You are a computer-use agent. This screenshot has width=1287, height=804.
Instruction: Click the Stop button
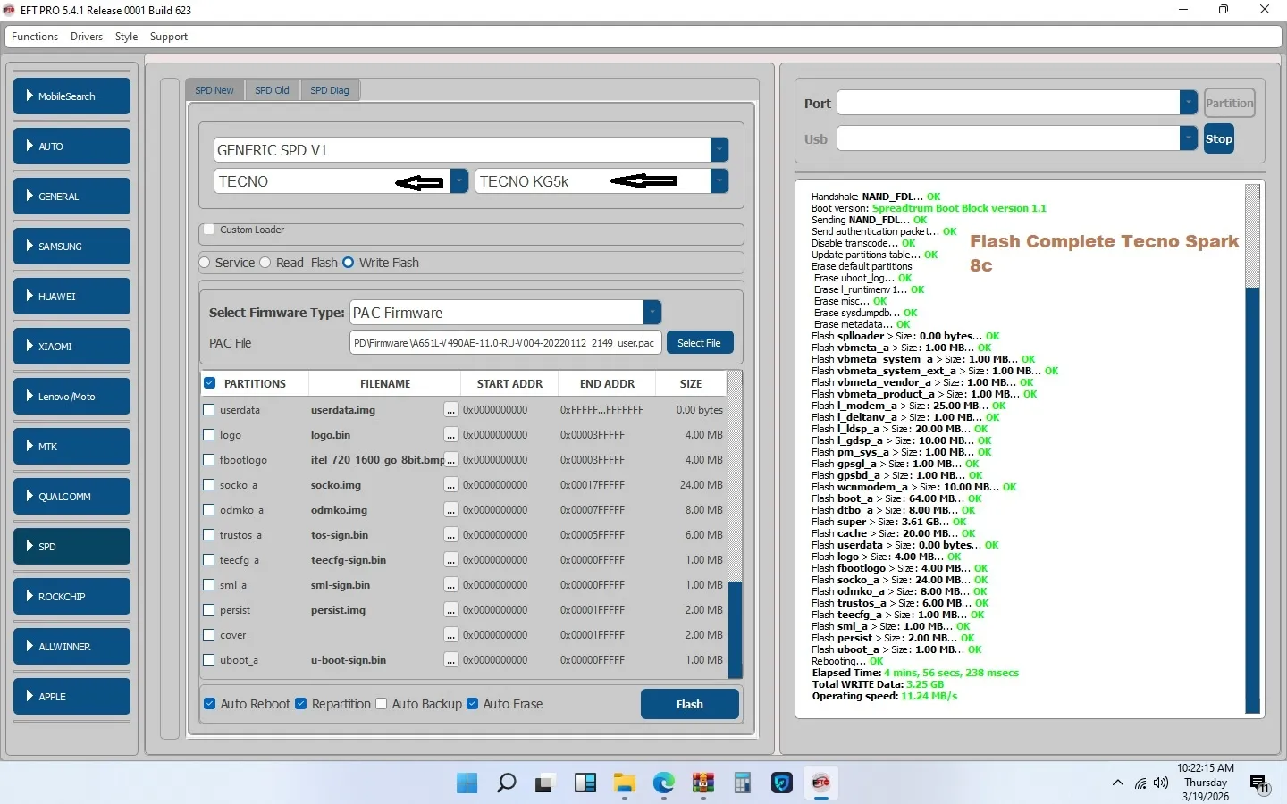coord(1218,139)
